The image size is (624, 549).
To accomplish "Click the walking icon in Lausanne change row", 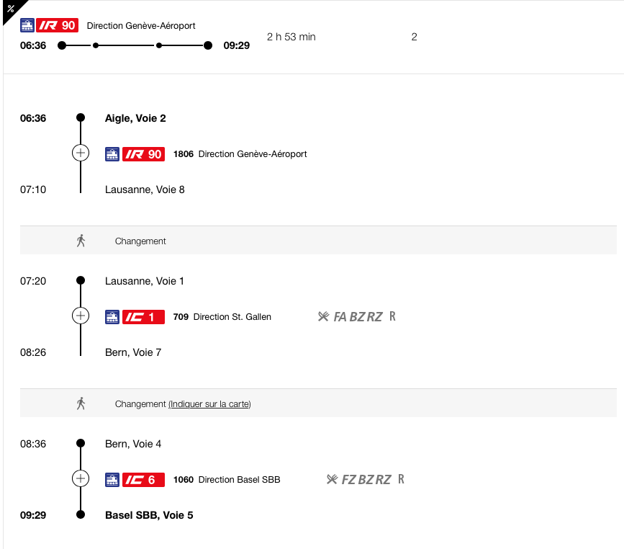I will (x=81, y=241).
